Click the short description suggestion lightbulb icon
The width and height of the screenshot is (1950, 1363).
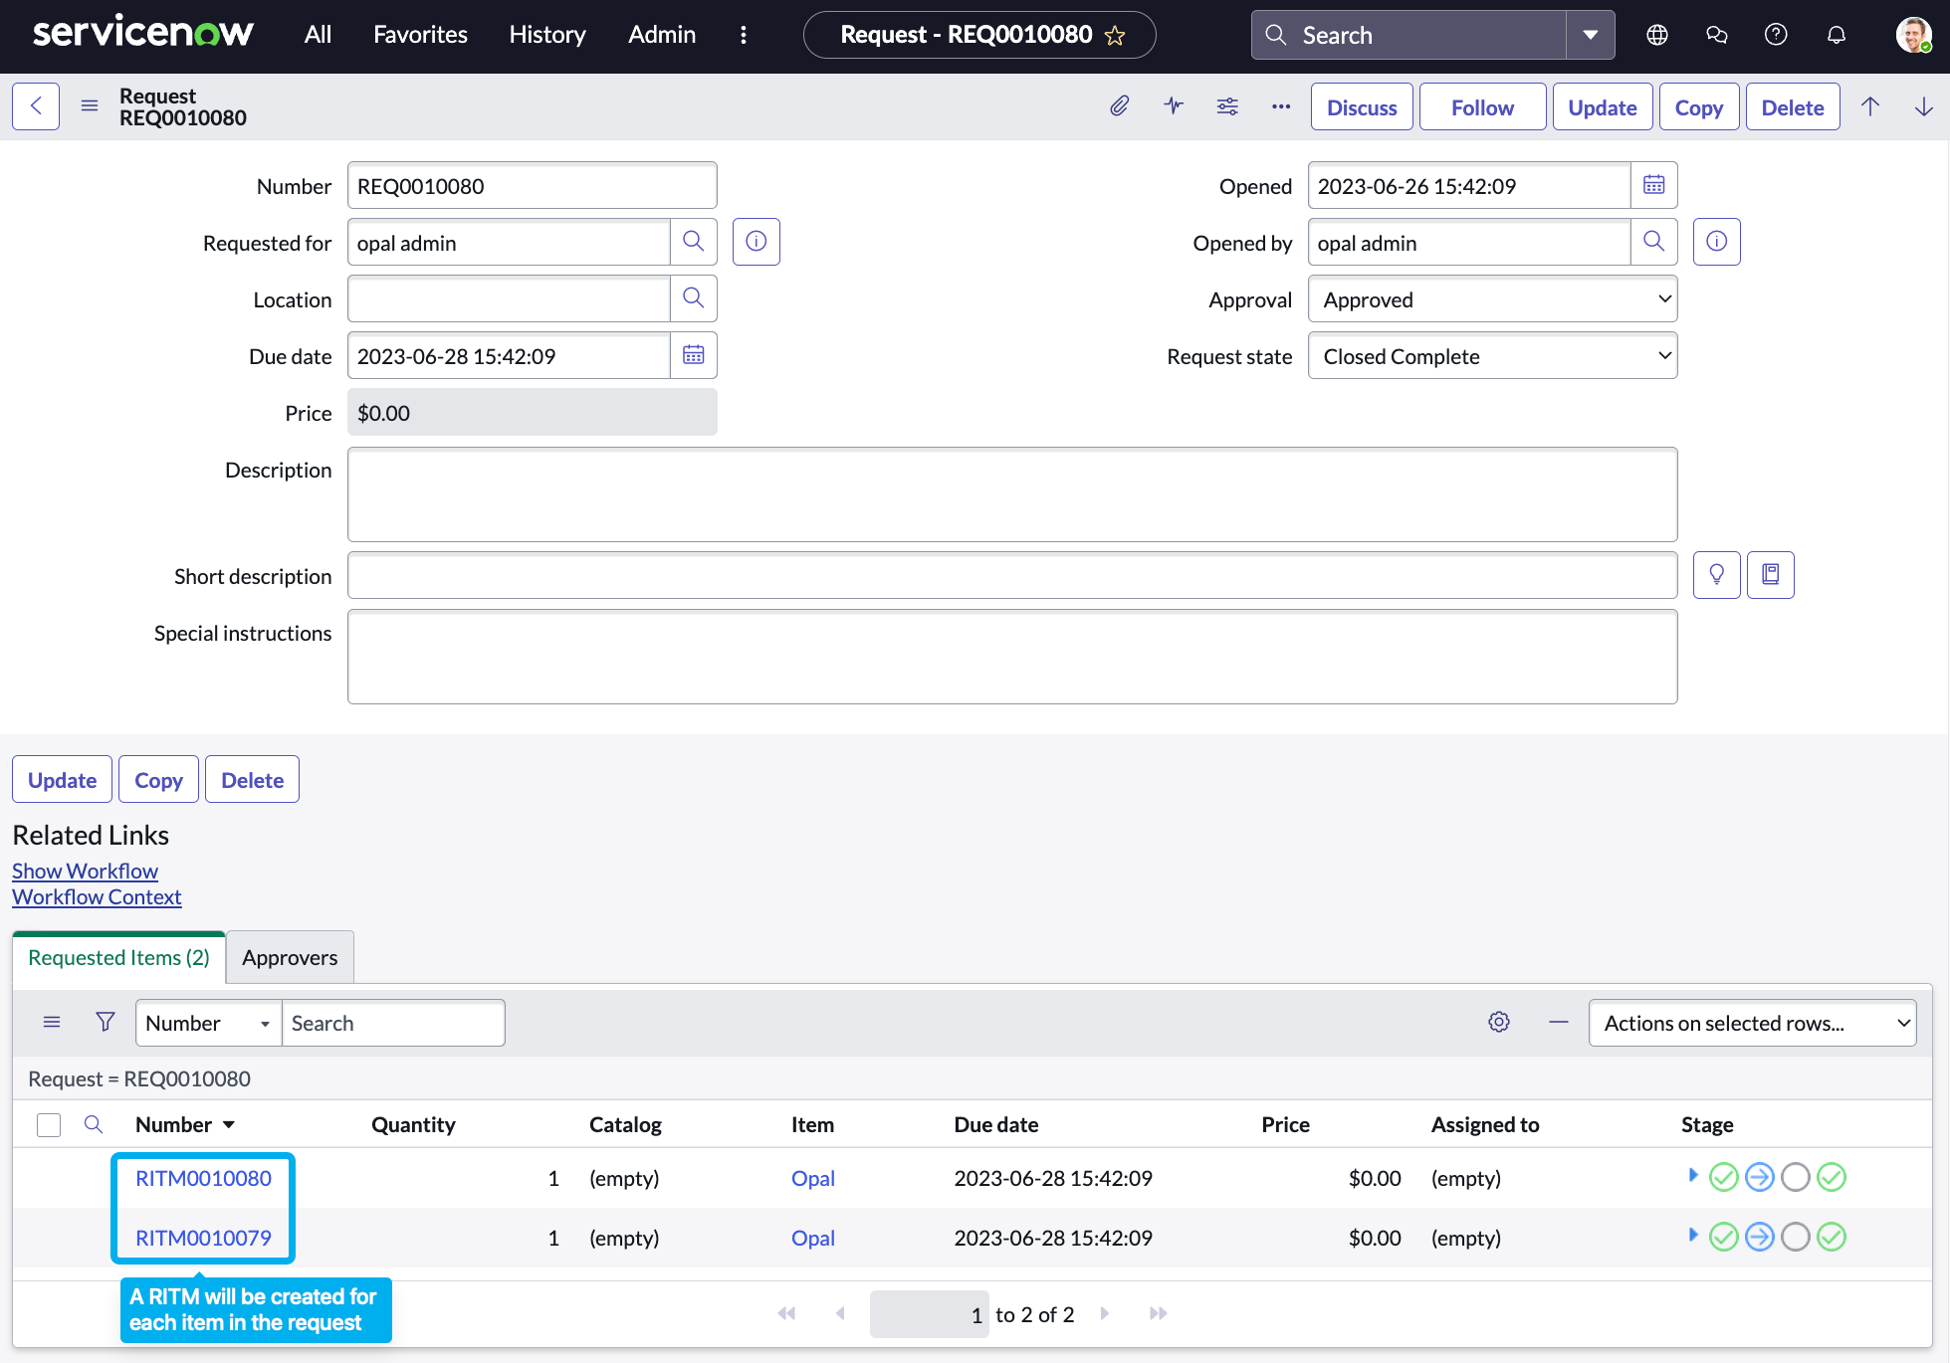tap(1716, 575)
